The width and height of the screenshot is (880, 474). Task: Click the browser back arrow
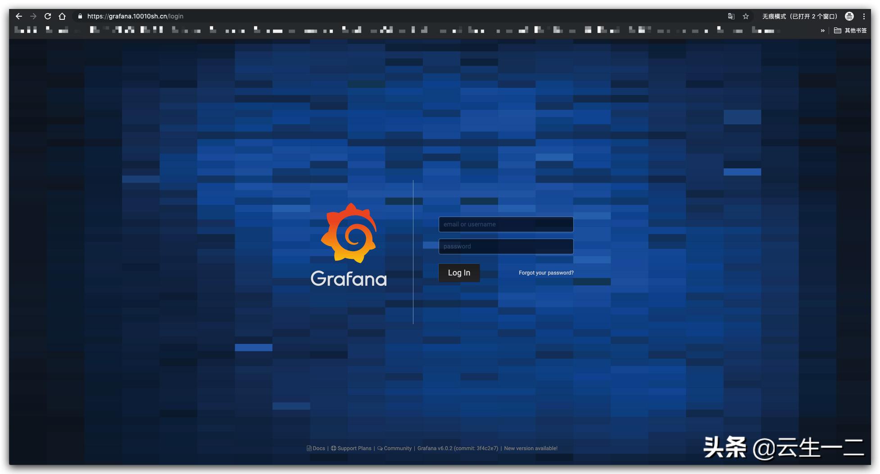coord(19,16)
